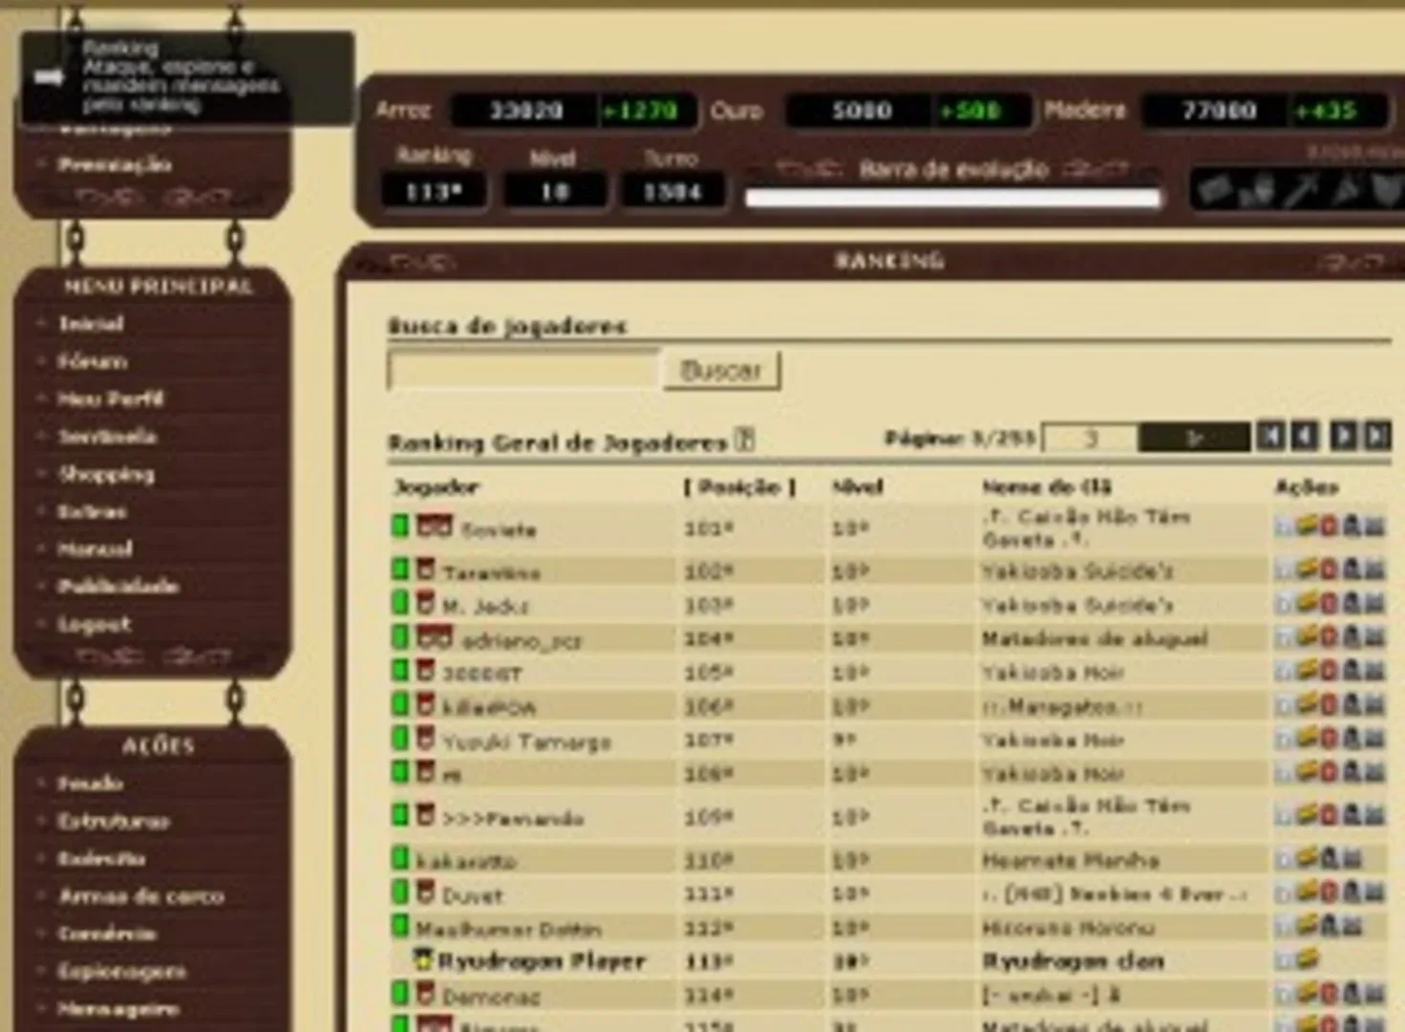The width and height of the screenshot is (1405, 1032).
Task: Open the help icon beside Ranking Geral de Jogadores
Action: 745,441
